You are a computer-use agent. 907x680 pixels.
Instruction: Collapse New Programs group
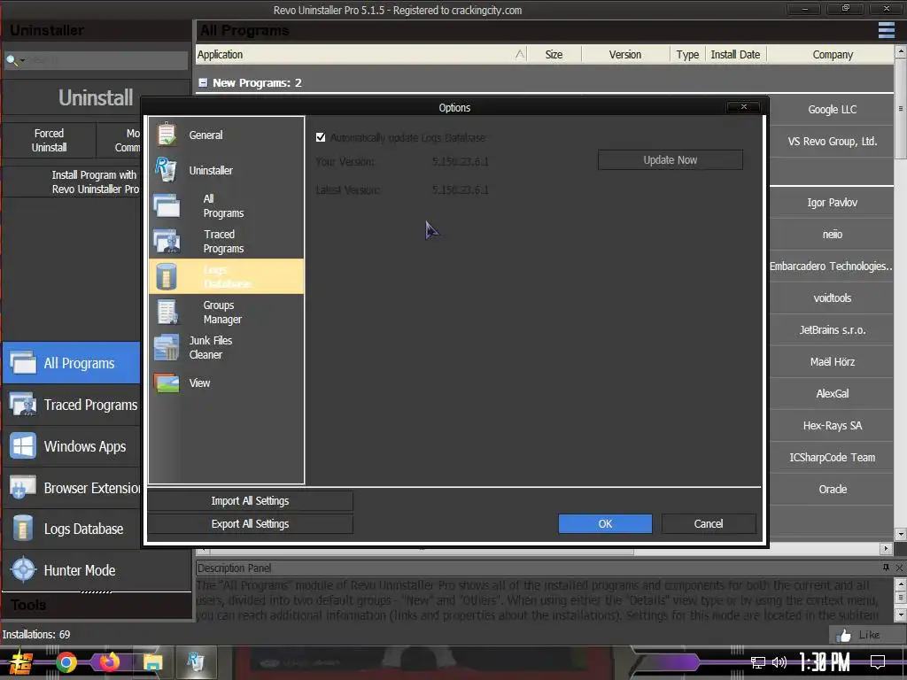(x=203, y=82)
